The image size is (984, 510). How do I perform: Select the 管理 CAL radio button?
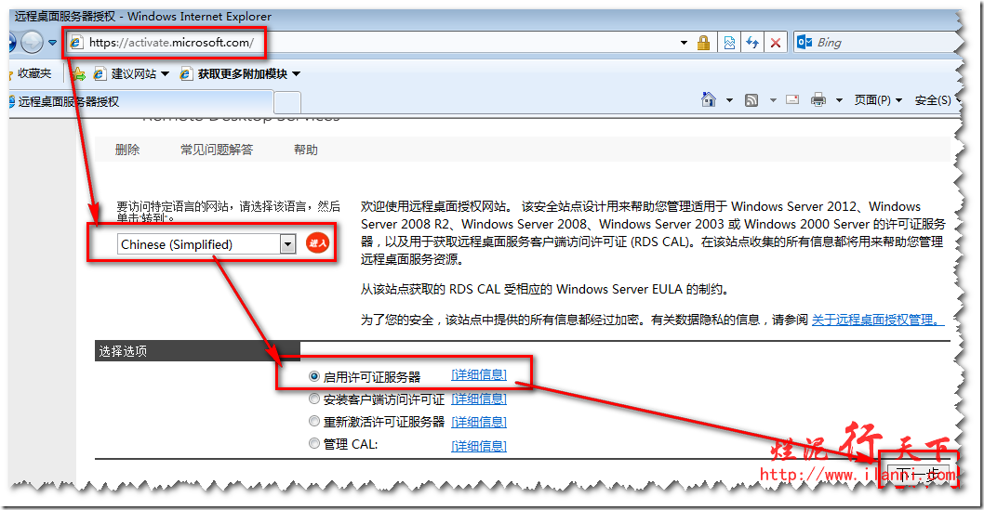point(314,444)
